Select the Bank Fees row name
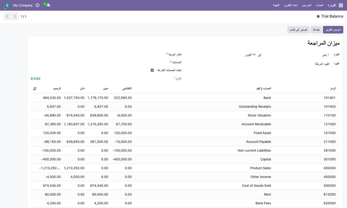The height and width of the screenshot is (208, 347). click(x=263, y=203)
